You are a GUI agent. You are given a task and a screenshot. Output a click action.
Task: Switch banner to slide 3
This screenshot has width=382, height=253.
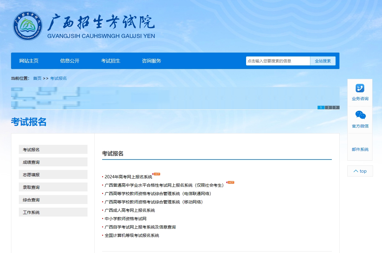point(336,108)
